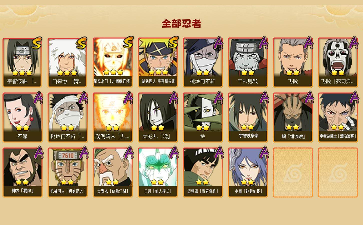Screen dimensions: 363x225
Task: Click the 迈特凯「青春爆炸」 card
Action: pyautogui.click(x=203, y=172)
